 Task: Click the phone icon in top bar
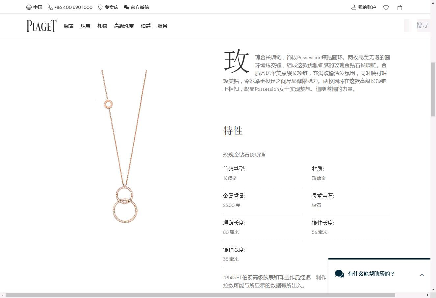click(50, 7)
